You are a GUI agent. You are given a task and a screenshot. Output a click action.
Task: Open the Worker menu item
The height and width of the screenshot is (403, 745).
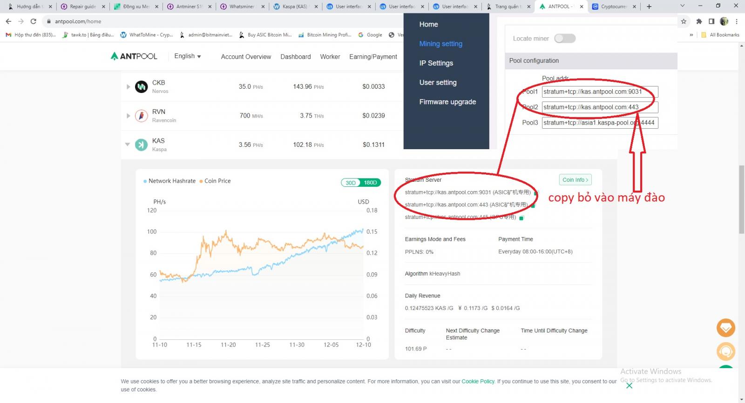[x=330, y=57]
